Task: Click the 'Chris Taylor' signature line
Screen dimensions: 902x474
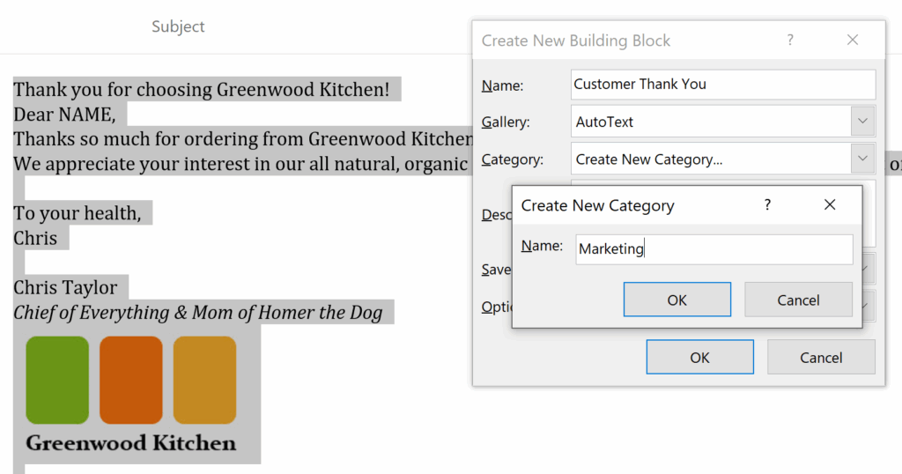Action: (x=65, y=287)
